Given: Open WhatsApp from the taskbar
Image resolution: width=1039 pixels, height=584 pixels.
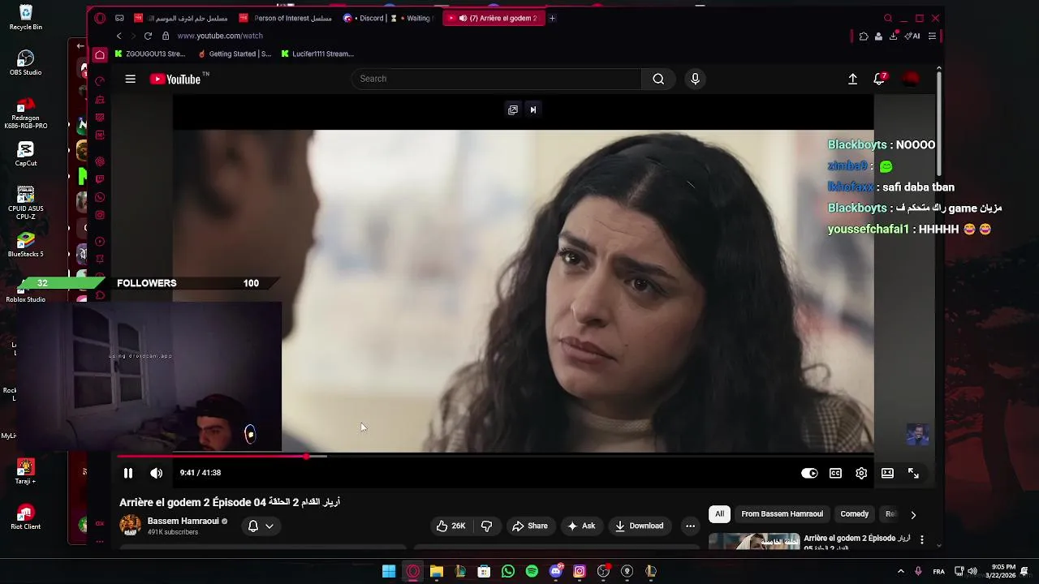Looking at the screenshot, I should coord(508,571).
